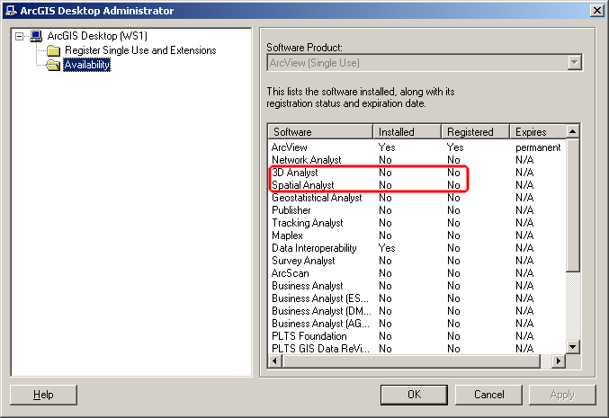609x418 pixels.
Task: Select the Availability tree item
Action: pyautogui.click(x=87, y=65)
